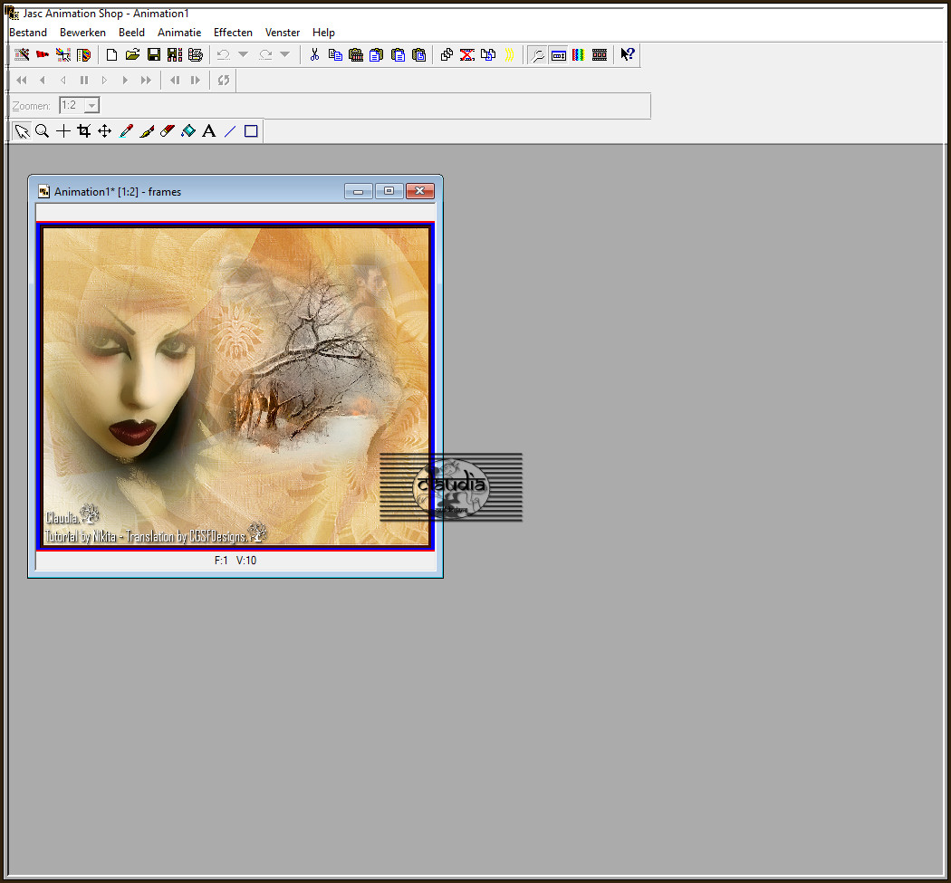Screen dimensions: 951x883
Task: Select the crosshair registration tool
Action: (63, 131)
